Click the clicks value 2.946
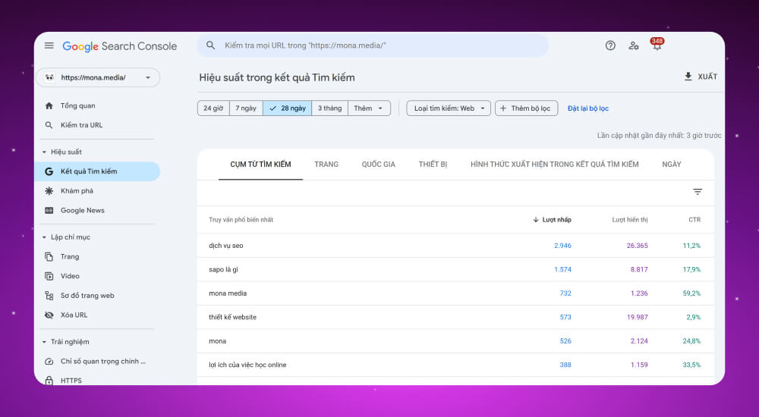 tap(562, 246)
